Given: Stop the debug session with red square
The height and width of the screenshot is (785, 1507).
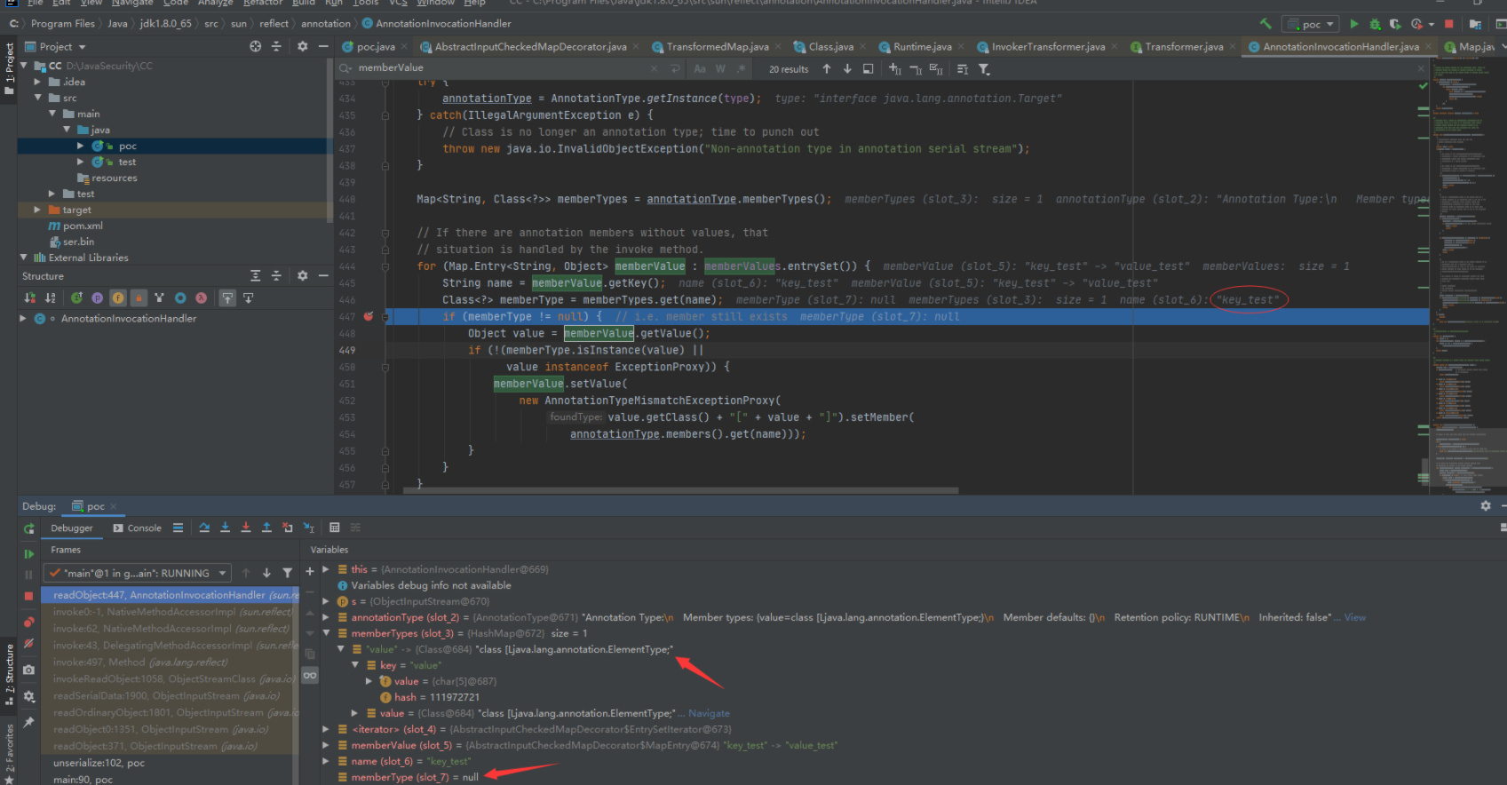Looking at the screenshot, I should click(28, 596).
